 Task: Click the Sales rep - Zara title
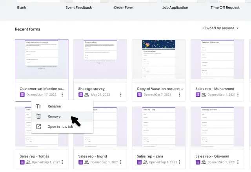click(x=150, y=156)
